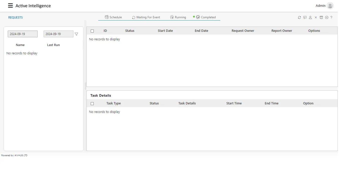Click the Task Details column header

point(187,103)
